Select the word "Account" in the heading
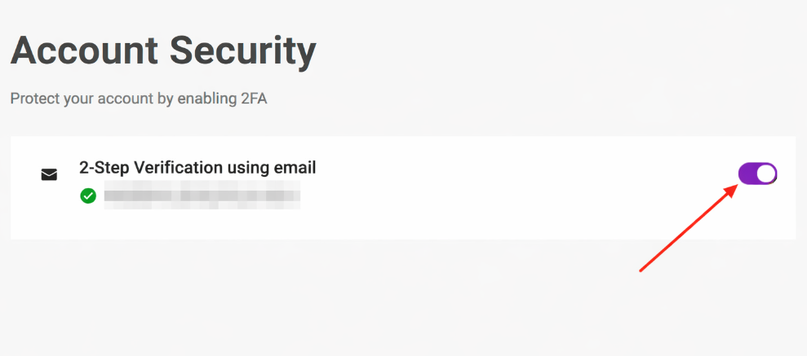Image resolution: width=807 pixels, height=356 pixels. tap(82, 51)
